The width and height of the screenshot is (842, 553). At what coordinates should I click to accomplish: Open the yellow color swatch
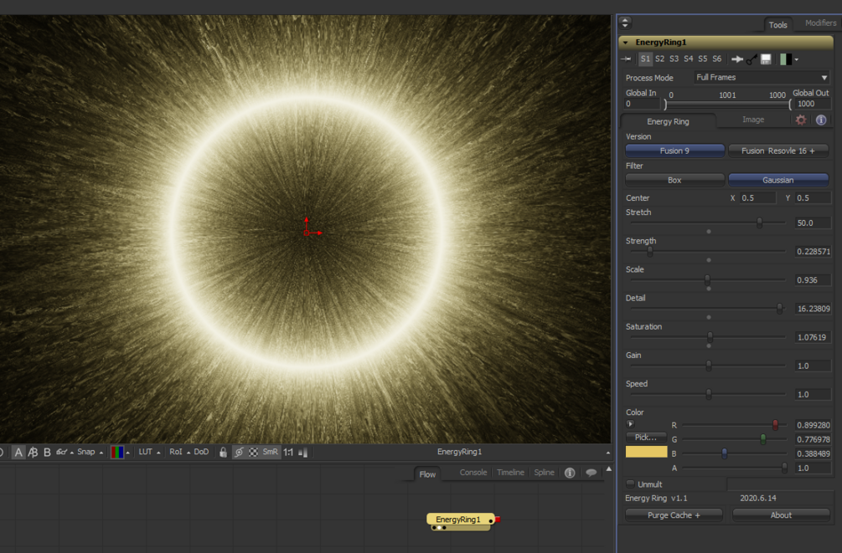coord(646,452)
